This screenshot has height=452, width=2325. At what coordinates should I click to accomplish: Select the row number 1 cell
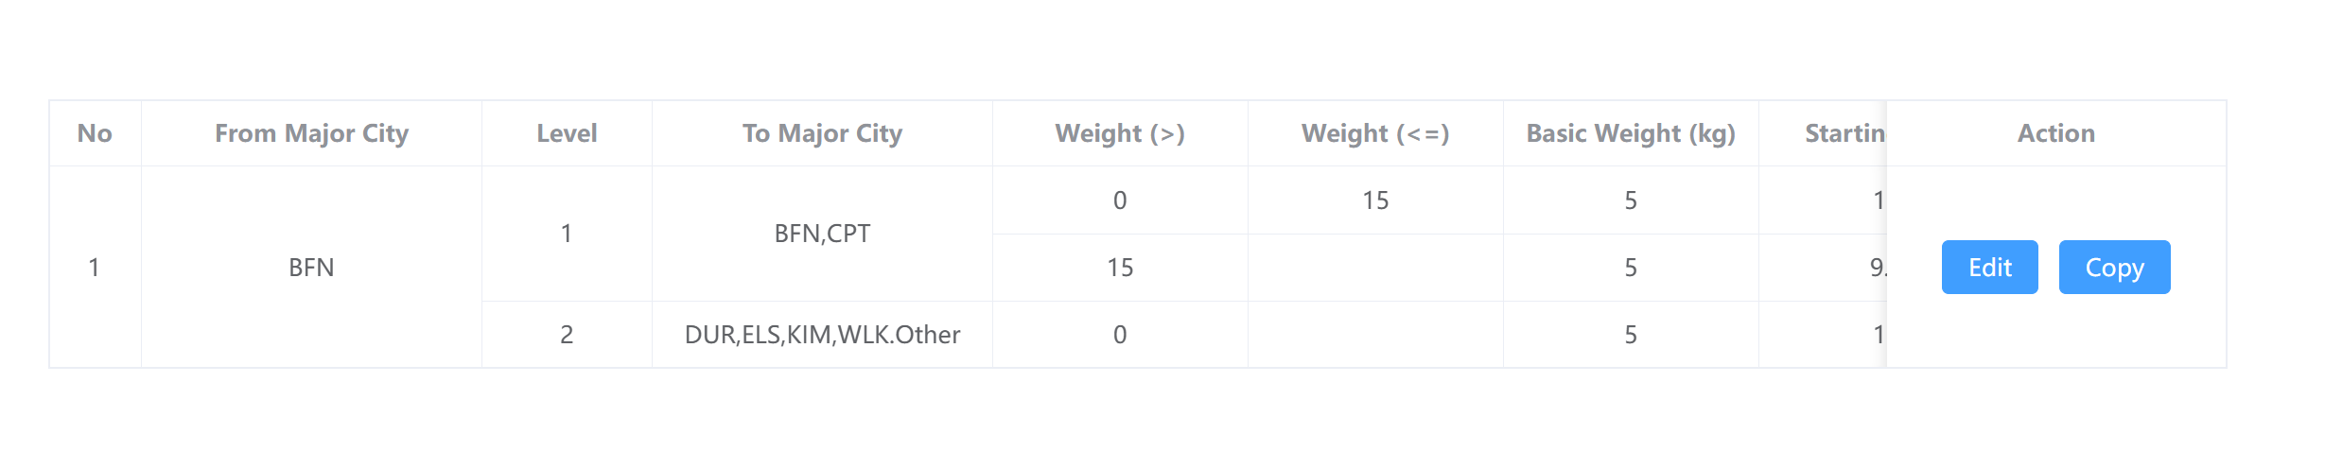coord(95,267)
